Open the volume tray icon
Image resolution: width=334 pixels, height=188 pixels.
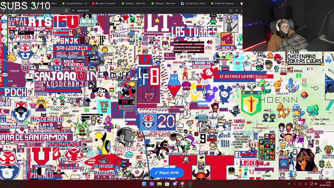point(315,184)
